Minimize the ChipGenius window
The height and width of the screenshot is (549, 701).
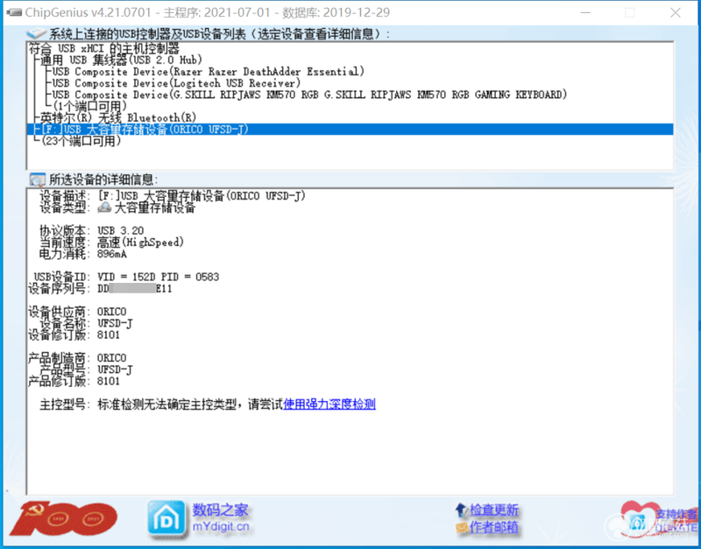(x=584, y=12)
